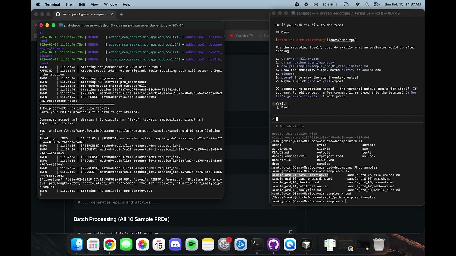This screenshot has width=456, height=256.
Task: Open QuickTime Player from the Dock
Action: (x=290, y=244)
